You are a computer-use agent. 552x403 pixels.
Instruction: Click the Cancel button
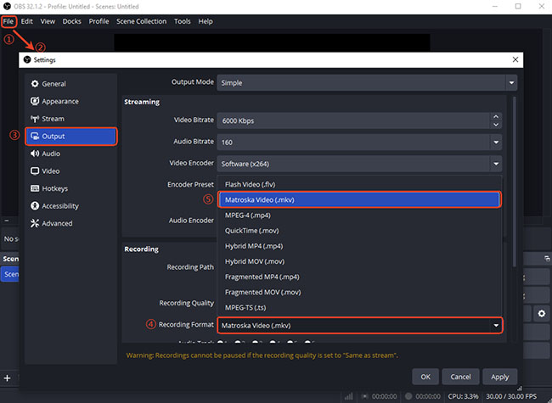pos(460,377)
